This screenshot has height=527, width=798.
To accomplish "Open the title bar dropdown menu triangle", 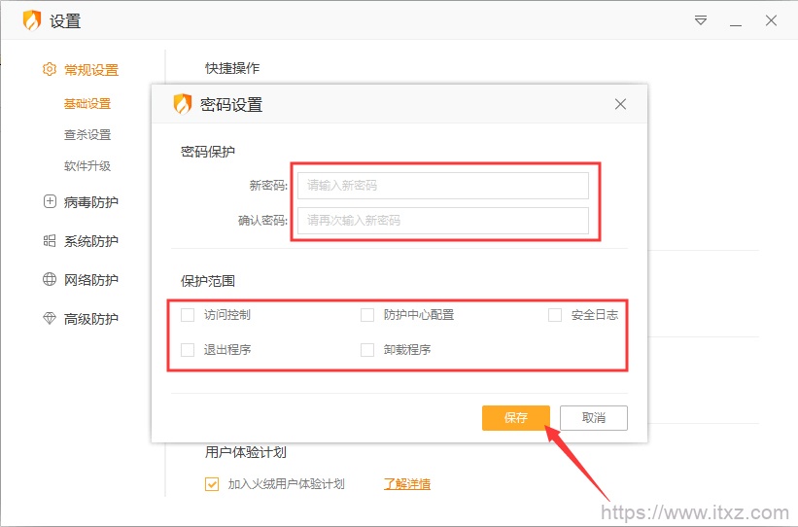I will (x=701, y=20).
